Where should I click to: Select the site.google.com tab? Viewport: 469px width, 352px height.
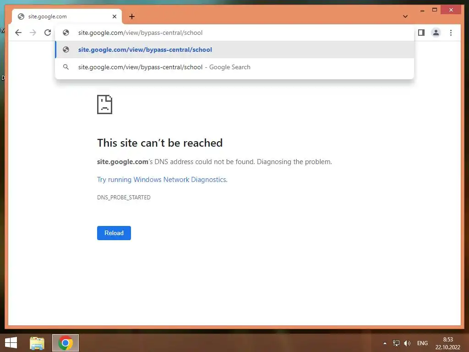coord(67,16)
